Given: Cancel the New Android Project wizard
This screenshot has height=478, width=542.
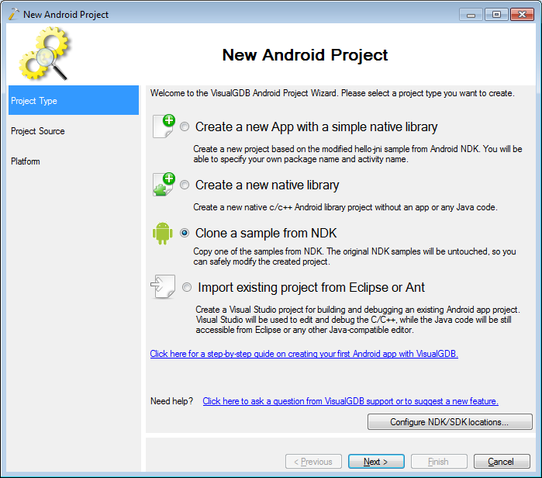Looking at the screenshot, I should 502,462.
